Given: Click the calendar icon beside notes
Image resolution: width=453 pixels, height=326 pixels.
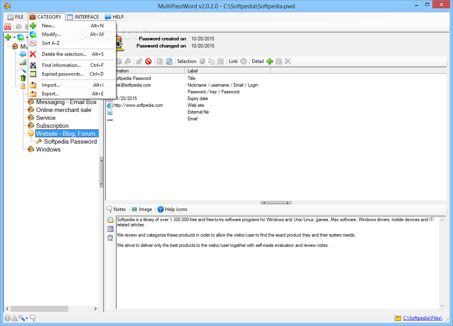Looking at the screenshot, I should coord(110,229).
